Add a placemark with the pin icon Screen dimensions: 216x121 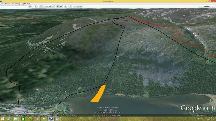tap(41, 6)
